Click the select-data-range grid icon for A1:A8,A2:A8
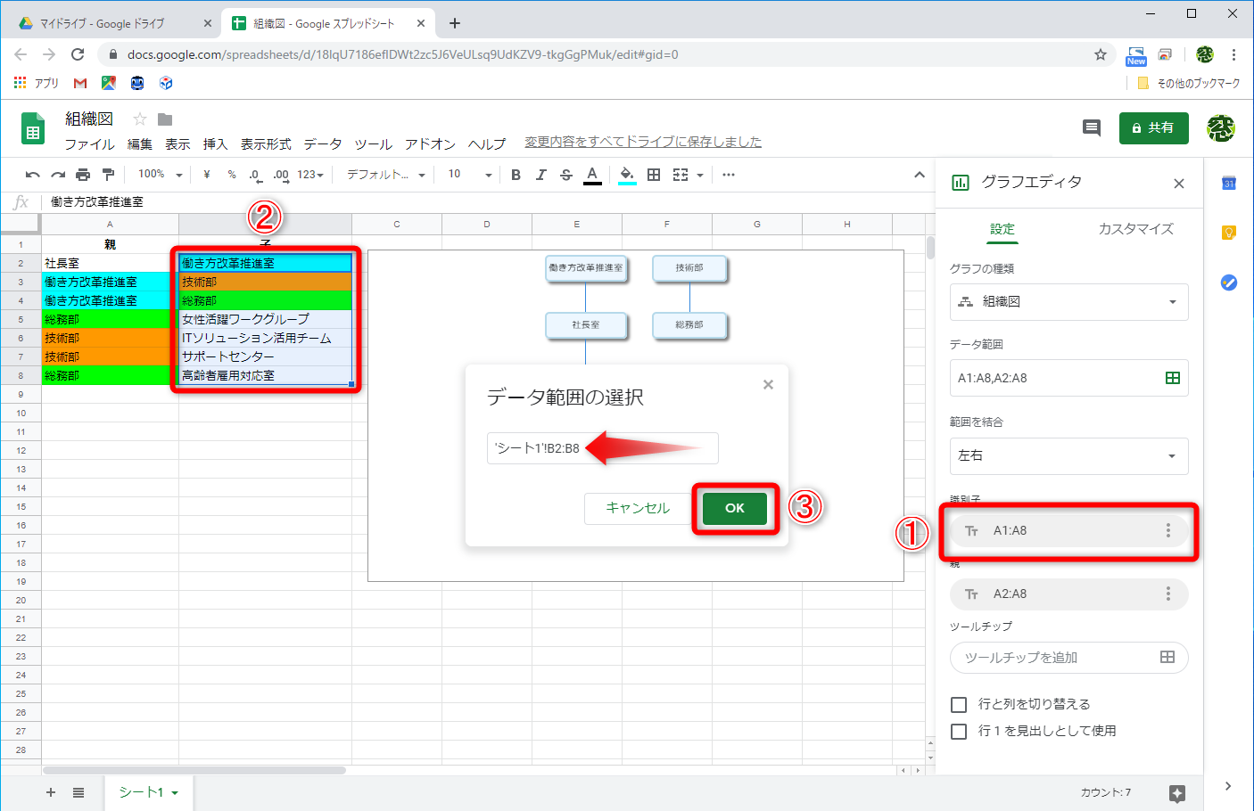This screenshot has width=1254, height=811. point(1173,378)
